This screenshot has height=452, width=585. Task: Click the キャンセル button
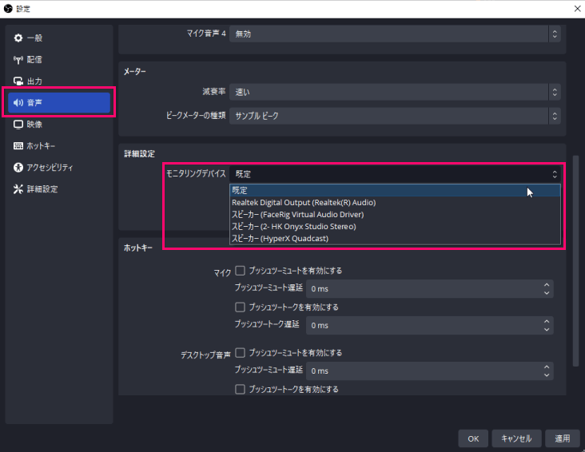[516, 438]
